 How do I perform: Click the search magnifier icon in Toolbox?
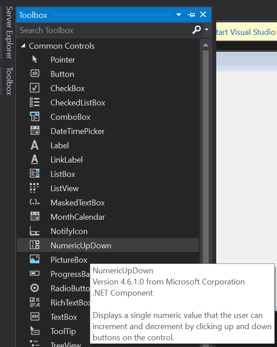point(197,29)
